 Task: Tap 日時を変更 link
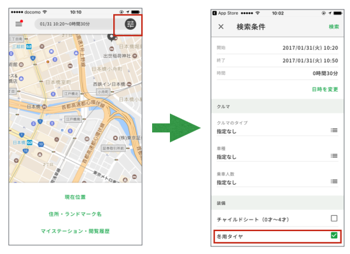[325, 89]
